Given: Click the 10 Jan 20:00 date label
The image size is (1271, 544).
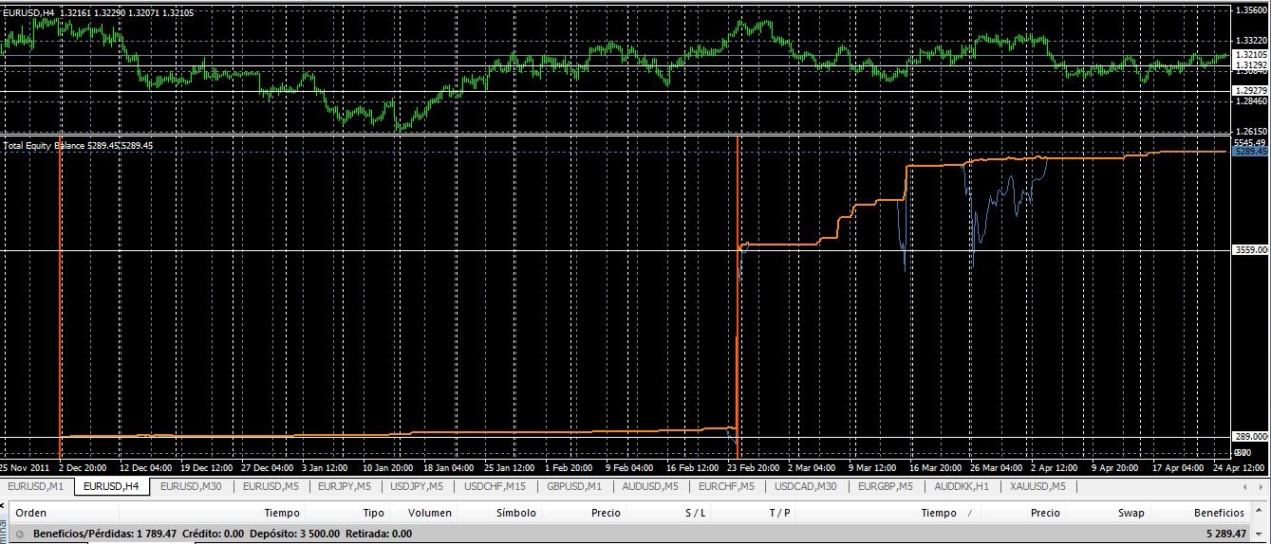Looking at the screenshot, I should point(388,468).
